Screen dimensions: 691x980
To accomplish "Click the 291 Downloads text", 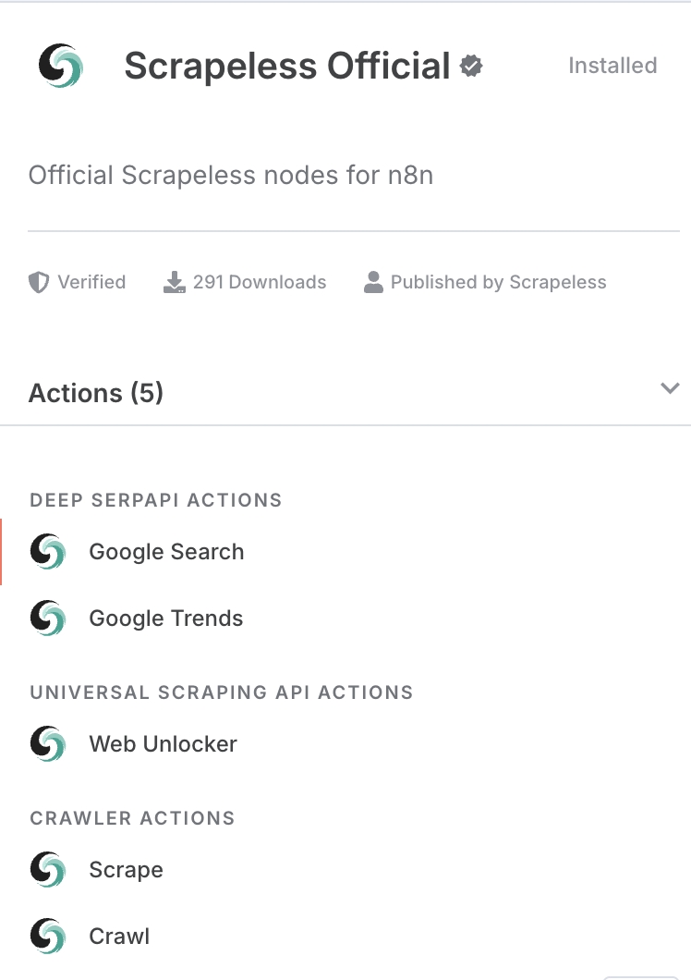I will pos(259,282).
